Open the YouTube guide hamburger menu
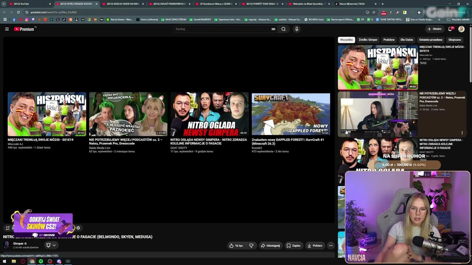Screen dimensions: 472x265 click(x=7, y=29)
